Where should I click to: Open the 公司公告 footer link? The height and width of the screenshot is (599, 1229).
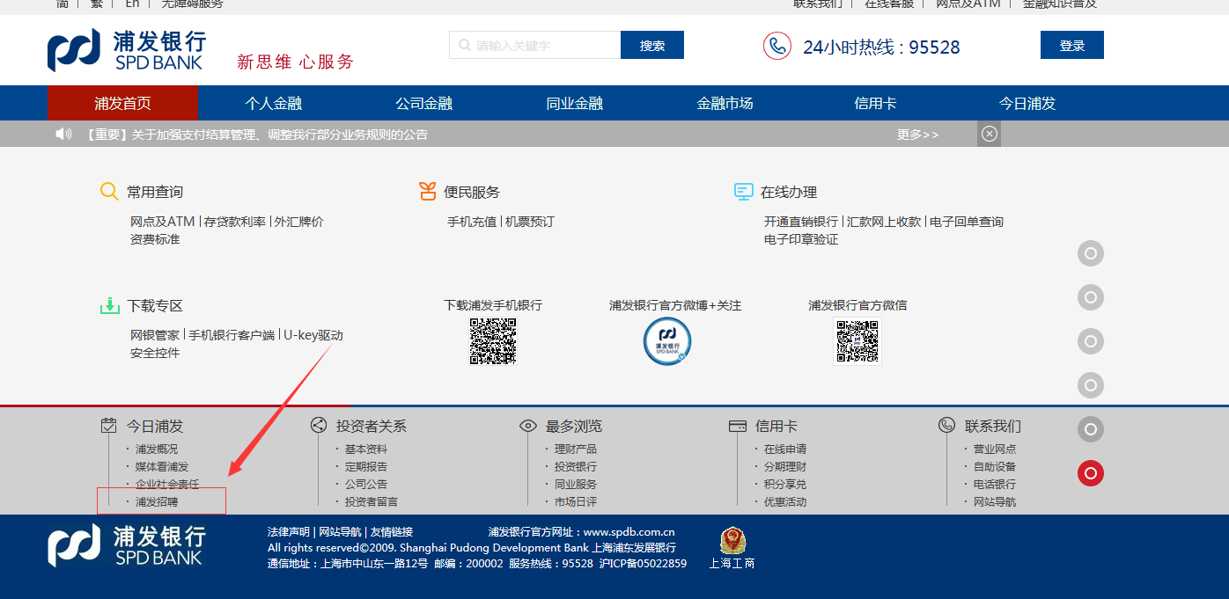pyautogui.click(x=366, y=484)
